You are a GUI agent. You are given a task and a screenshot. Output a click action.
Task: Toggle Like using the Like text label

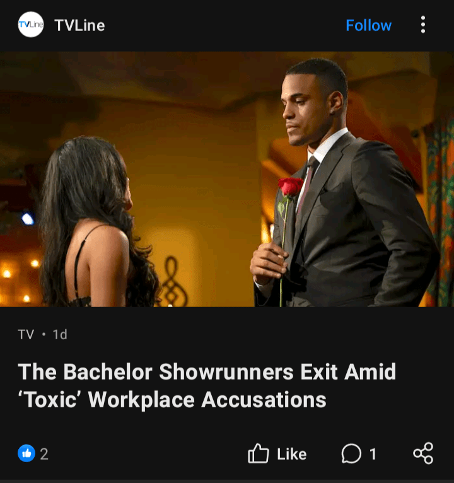(x=292, y=454)
